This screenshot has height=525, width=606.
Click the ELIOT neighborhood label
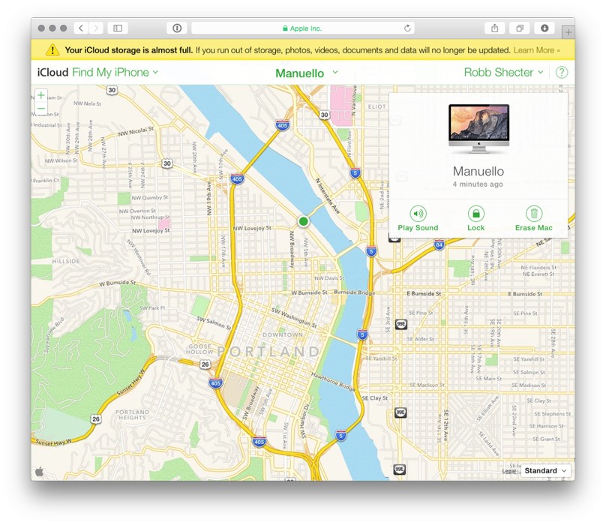pos(376,106)
